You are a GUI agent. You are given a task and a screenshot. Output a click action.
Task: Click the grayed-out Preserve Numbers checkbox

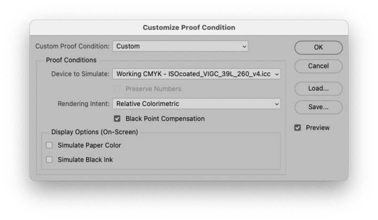pyautogui.click(x=117, y=89)
